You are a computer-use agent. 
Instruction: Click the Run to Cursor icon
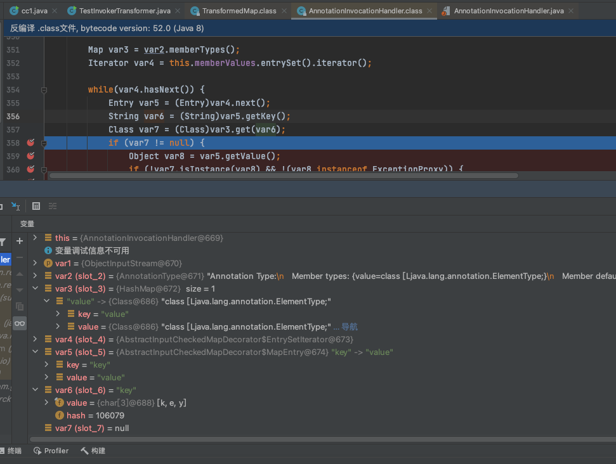[15, 206]
